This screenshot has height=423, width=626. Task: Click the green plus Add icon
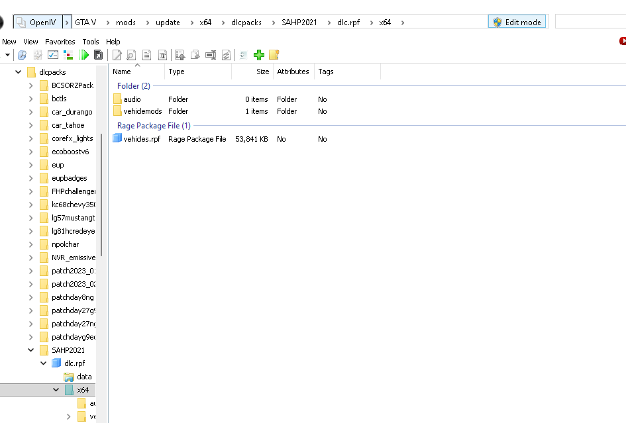pyautogui.click(x=259, y=55)
